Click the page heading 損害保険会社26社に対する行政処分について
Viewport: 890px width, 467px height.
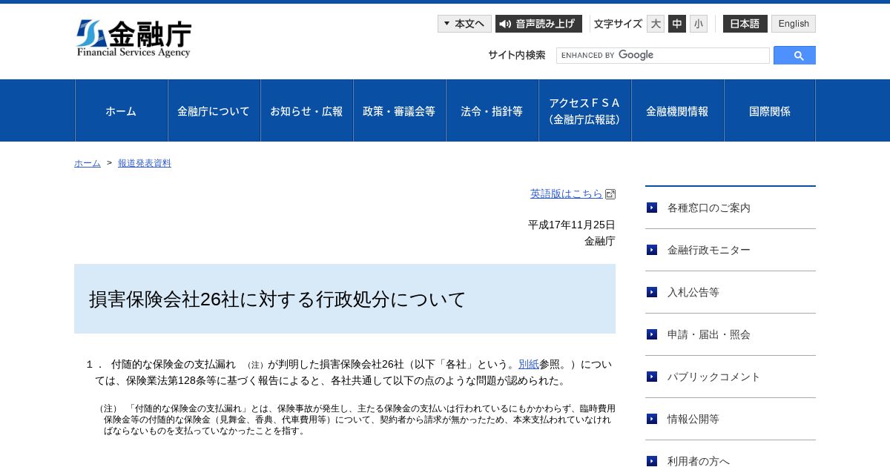[277, 299]
